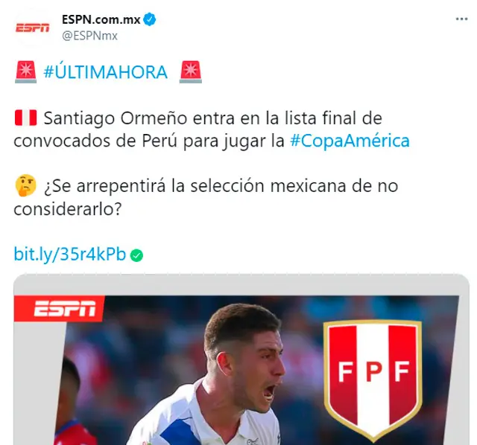Image resolution: width=477 pixels, height=445 pixels.
Task: Open the @ESPNmx handle
Action: pos(89,36)
